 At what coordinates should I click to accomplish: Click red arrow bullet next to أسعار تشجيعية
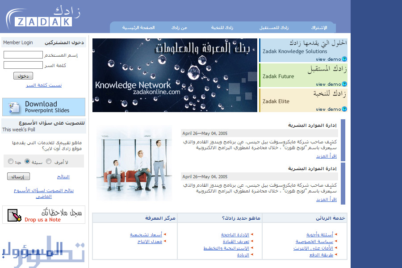[x=165, y=234]
